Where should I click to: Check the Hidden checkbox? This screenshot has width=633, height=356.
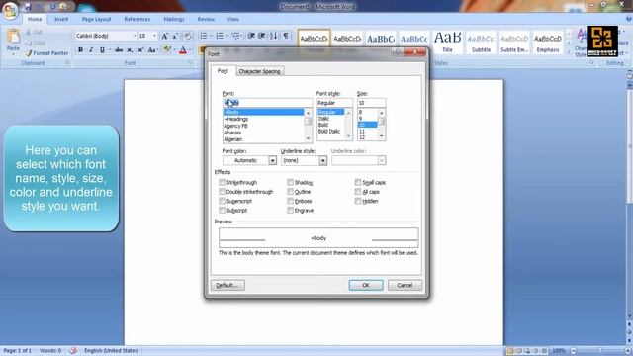point(358,201)
